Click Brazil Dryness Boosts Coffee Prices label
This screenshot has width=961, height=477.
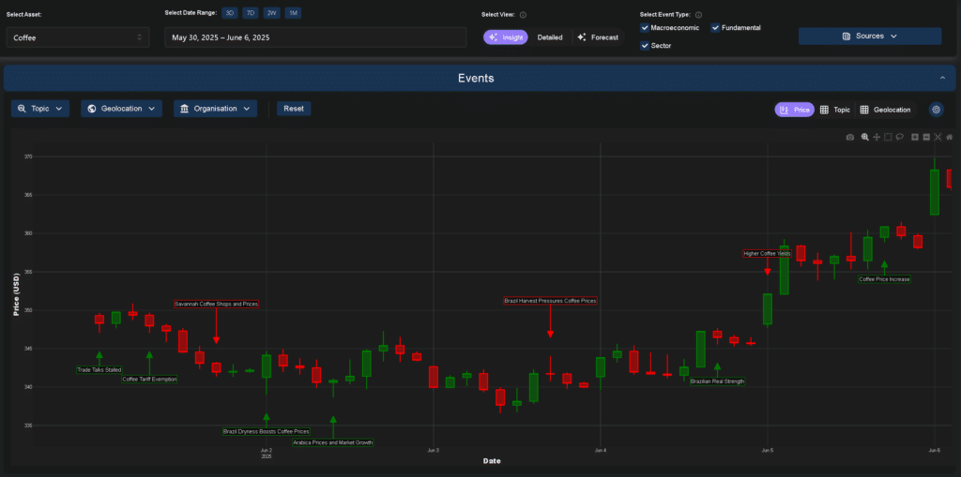pos(266,432)
